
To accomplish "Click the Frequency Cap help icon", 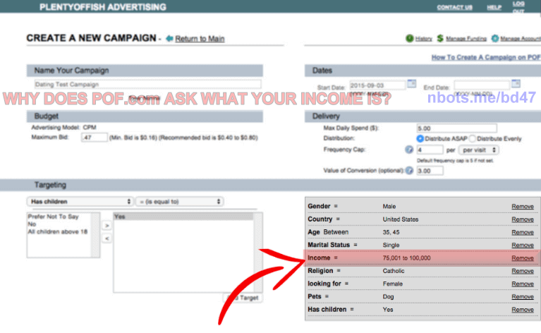I will 409,150.
